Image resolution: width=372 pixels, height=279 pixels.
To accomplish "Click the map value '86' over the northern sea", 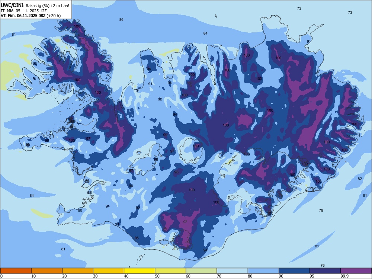I will pos(121,20).
